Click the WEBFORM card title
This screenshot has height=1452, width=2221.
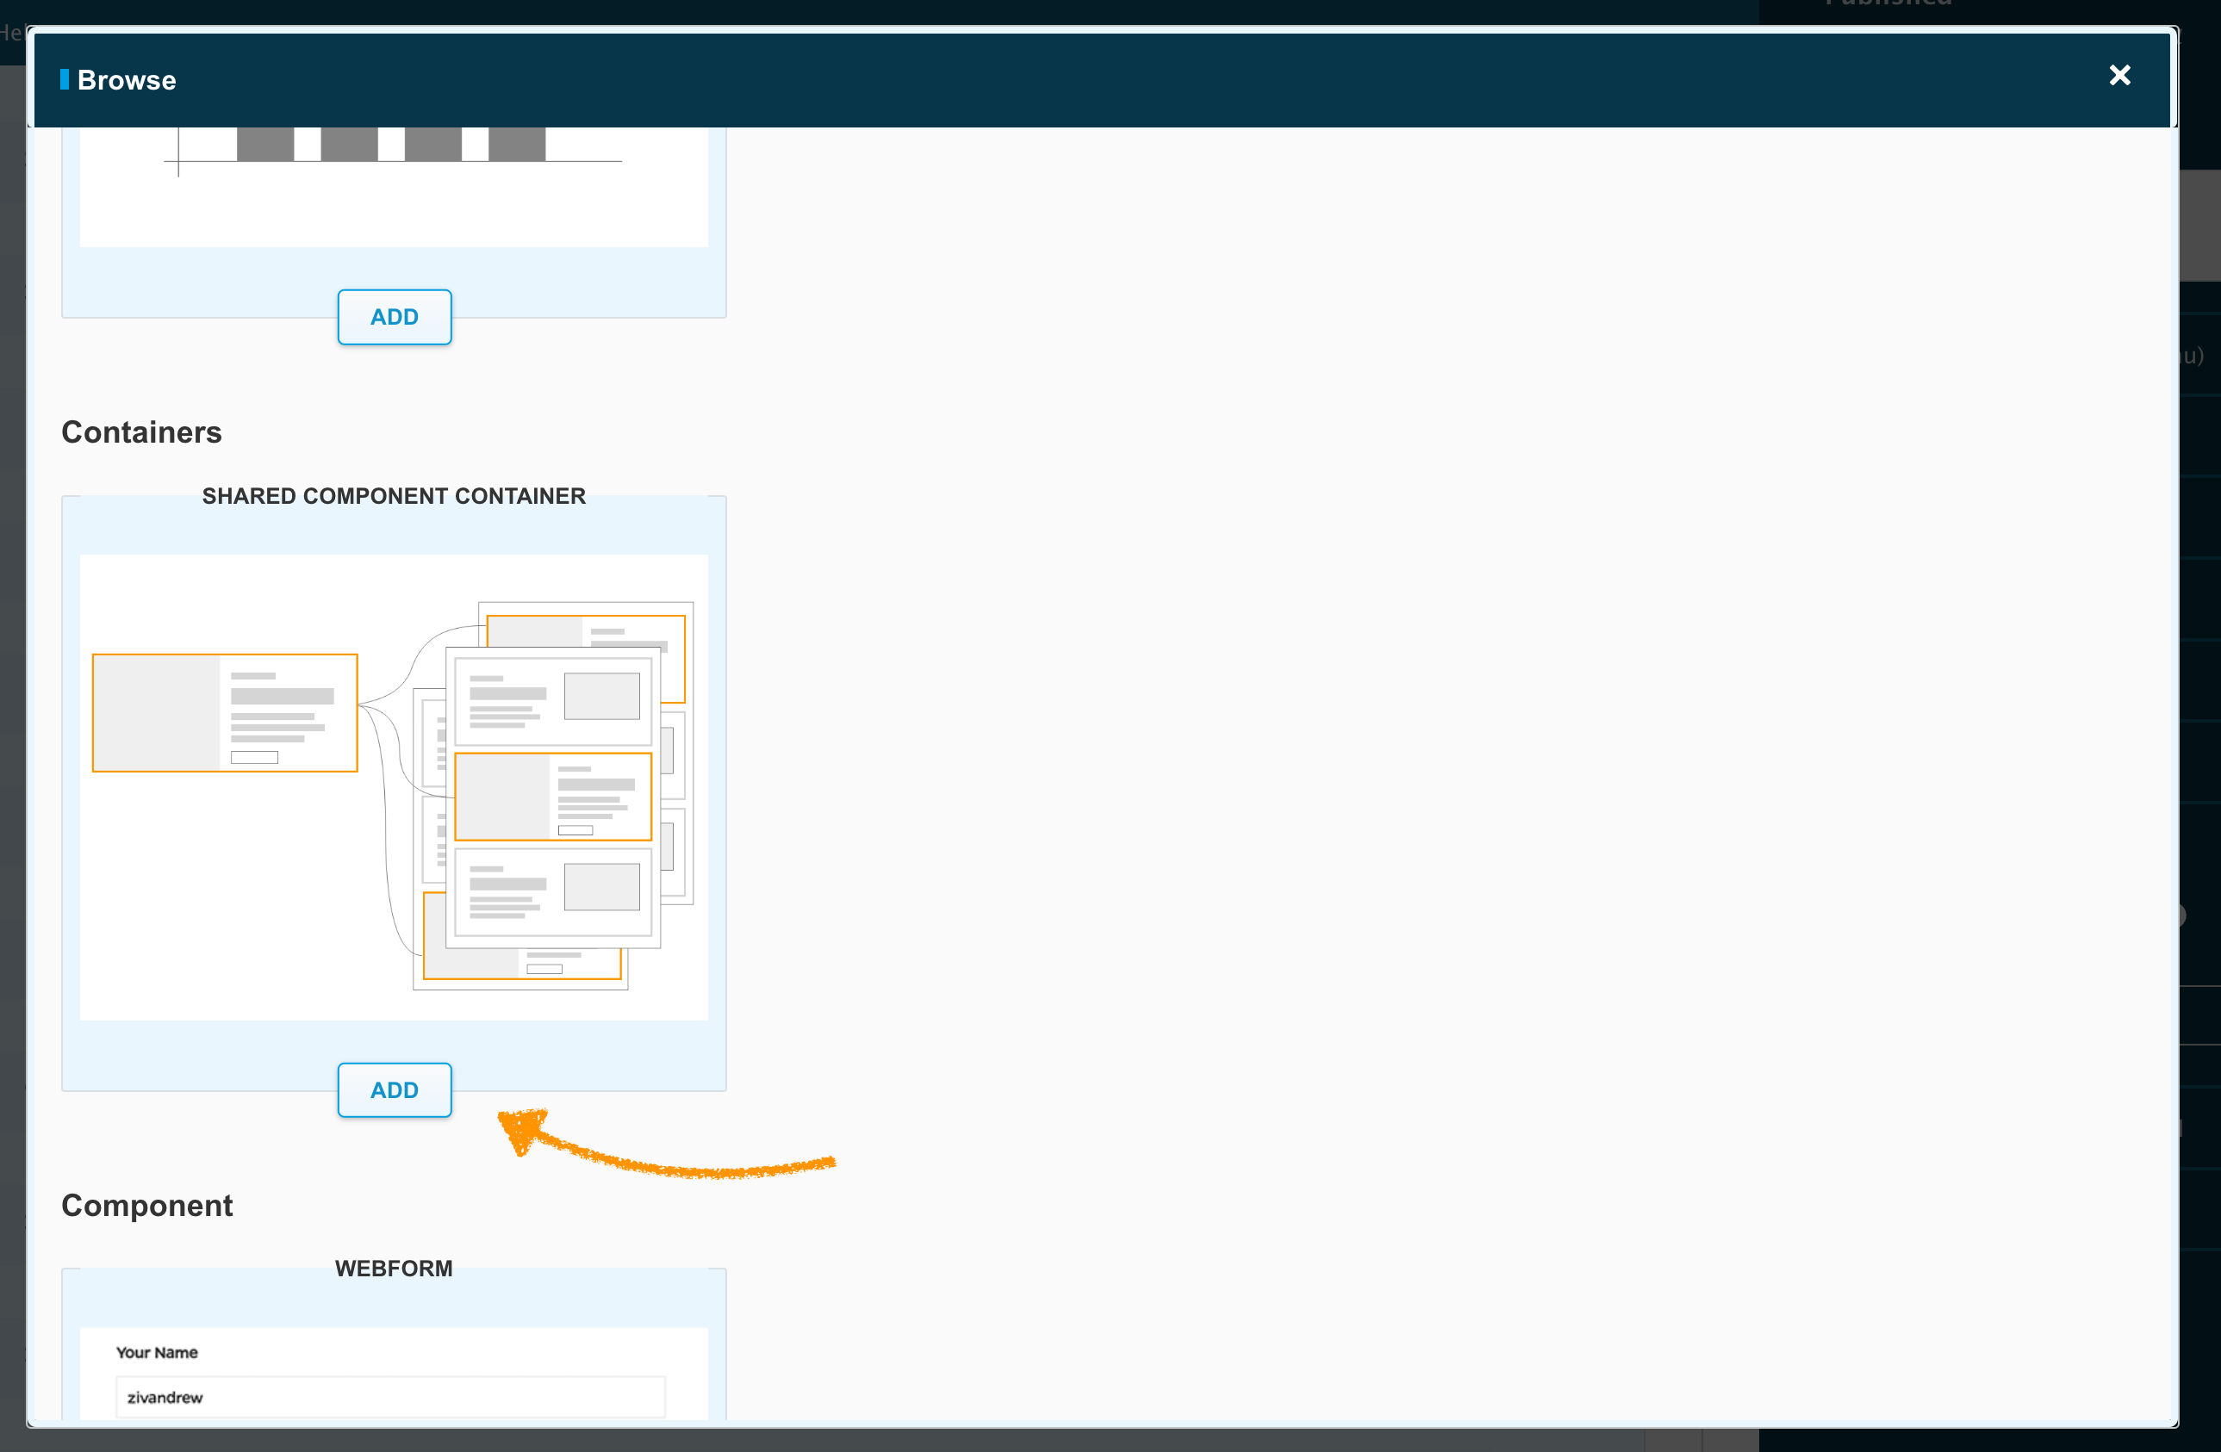pos(394,1269)
